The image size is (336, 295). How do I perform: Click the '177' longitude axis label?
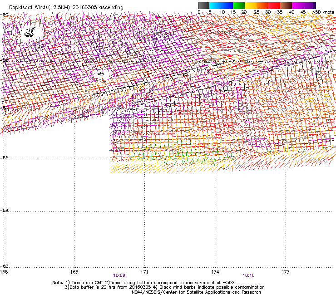click(285, 272)
